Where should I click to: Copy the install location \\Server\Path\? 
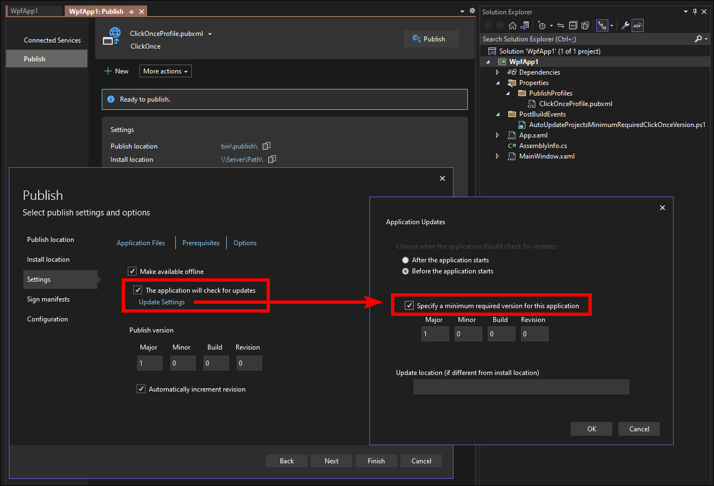point(272,159)
